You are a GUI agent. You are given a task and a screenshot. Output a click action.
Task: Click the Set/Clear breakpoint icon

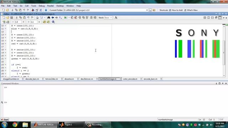(x=72, y=17)
